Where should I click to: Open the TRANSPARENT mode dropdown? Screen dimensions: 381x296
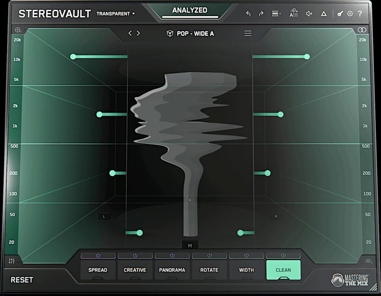click(115, 14)
